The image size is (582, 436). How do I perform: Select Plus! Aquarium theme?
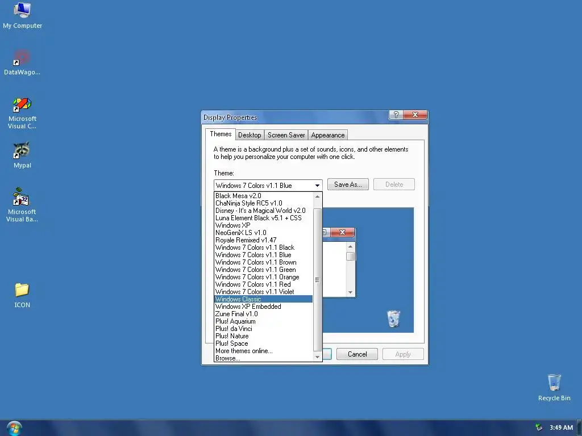(264, 321)
